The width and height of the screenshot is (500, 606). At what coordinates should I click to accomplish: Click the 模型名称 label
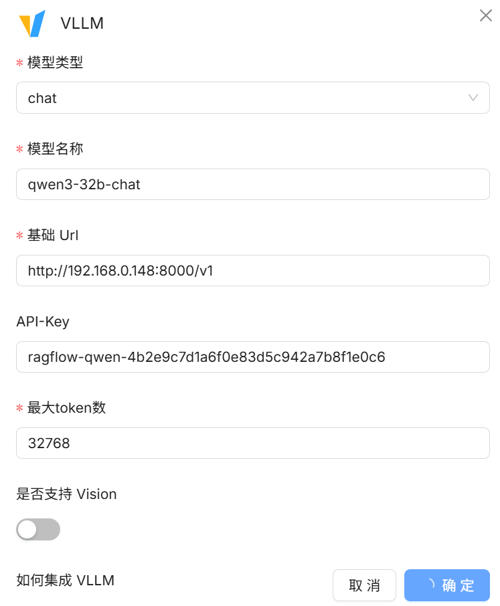point(55,148)
